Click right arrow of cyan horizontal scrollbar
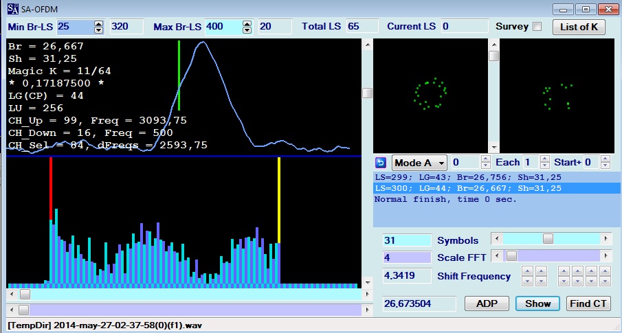Image resolution: width=622 pixels, height=333 pixels. [367, 294]
